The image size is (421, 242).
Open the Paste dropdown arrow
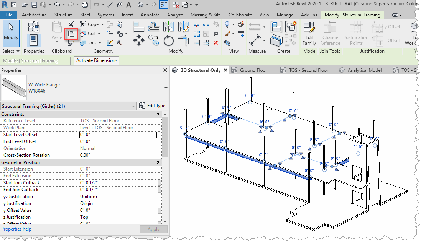(x=57, y=42)
